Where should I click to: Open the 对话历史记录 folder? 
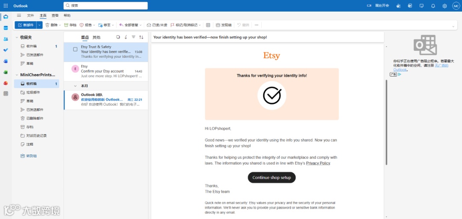pos(36,136)
